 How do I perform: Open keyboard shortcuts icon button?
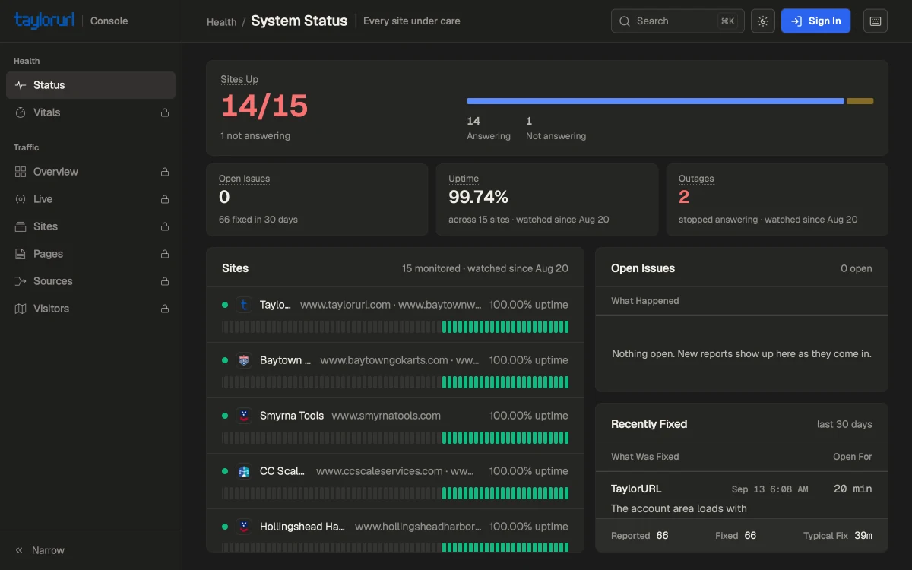pos(876,21)
